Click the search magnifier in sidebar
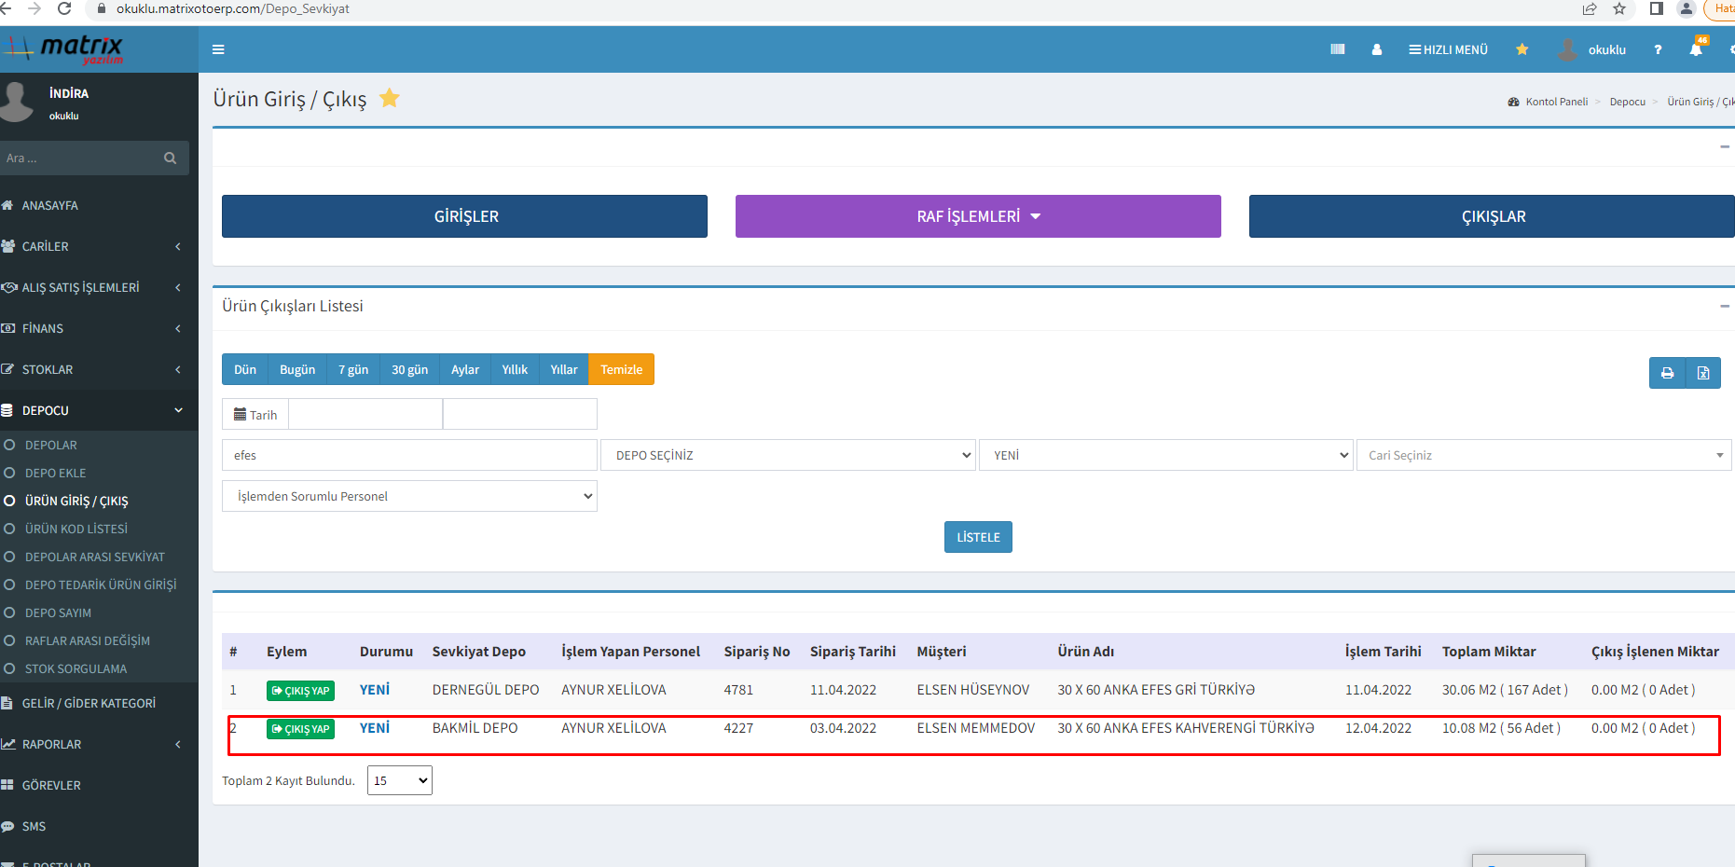The image size is (1735, 867). pos(170,158)
